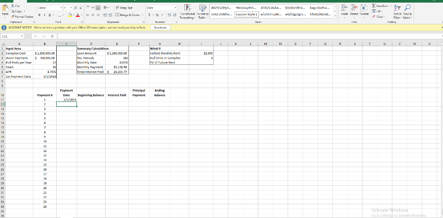Click into the formula bar

tap(249, 36)
